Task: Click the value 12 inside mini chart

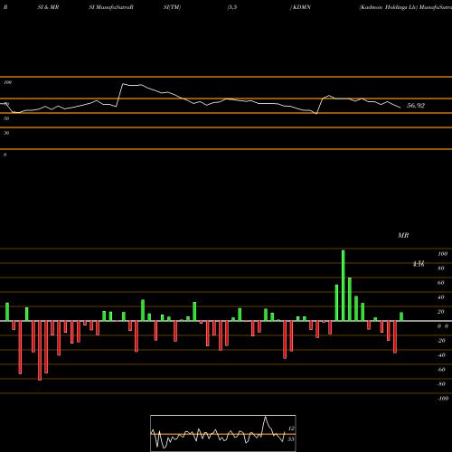Action: click(x=291, y=428)
